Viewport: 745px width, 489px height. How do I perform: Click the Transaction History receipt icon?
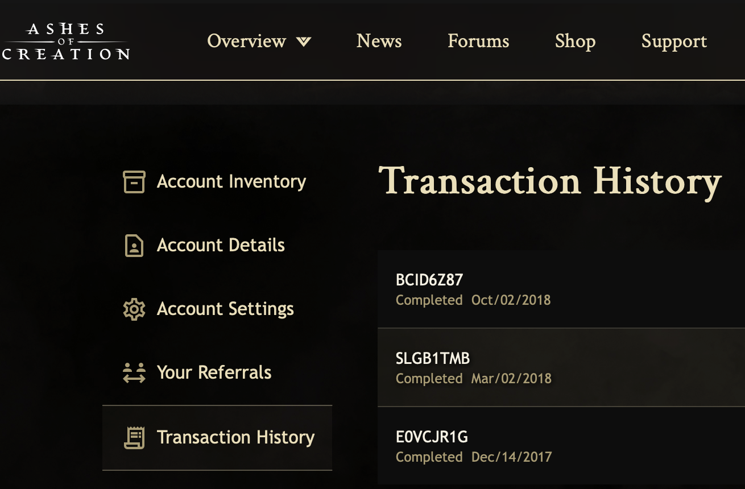134,437
